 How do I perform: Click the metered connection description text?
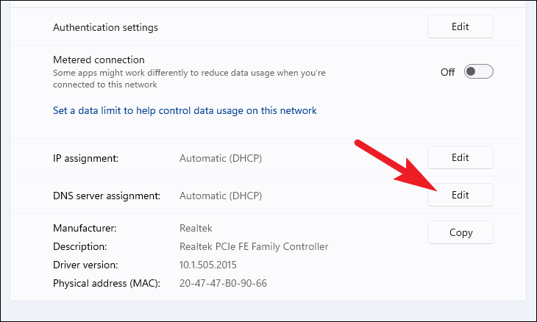[189, 79]
